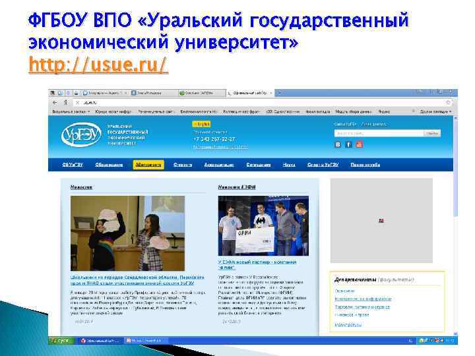475x356 pixels.
Task: Open the 'Финансов и права' department link
Action: click(x=352, y=315)
